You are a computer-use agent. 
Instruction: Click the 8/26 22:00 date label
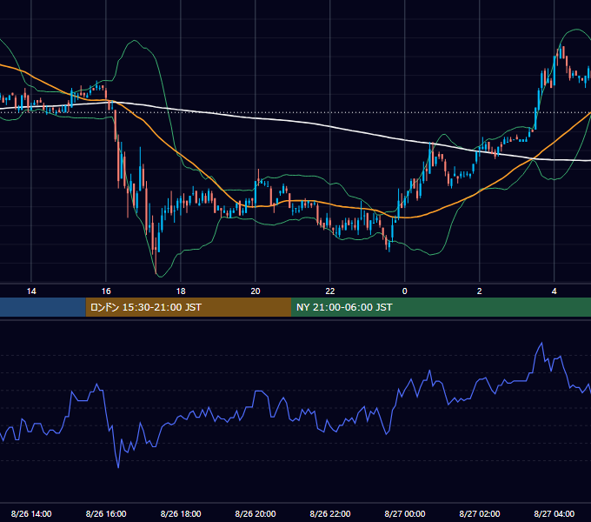(329, 513)
